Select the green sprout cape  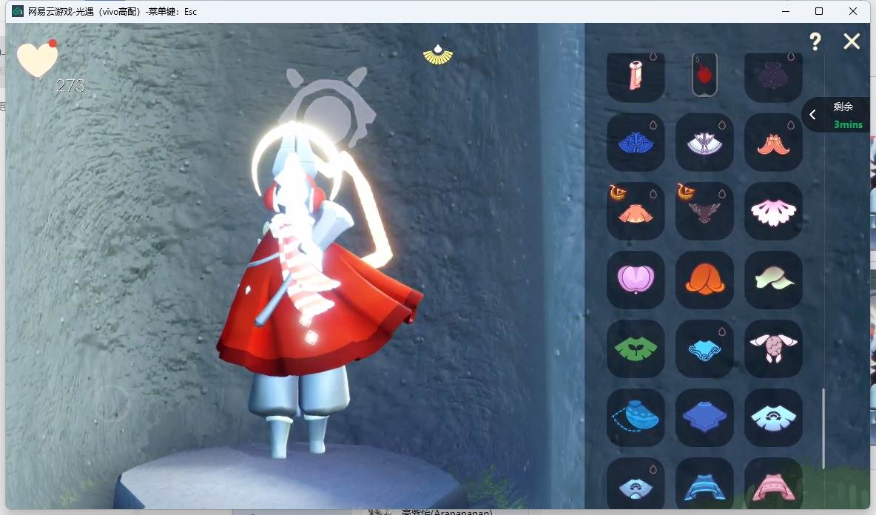[x=636, y=349]
